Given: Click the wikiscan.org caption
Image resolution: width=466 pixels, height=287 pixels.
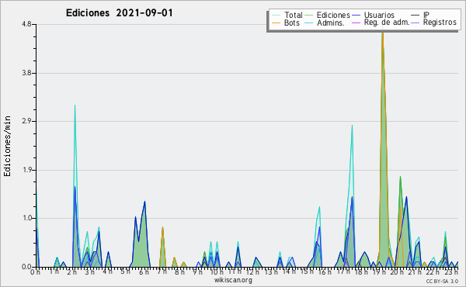Looking at the screenshot, I should tap(233, 280).
